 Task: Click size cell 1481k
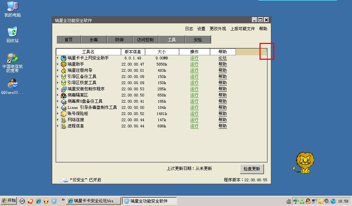click(x=162, y=114)
